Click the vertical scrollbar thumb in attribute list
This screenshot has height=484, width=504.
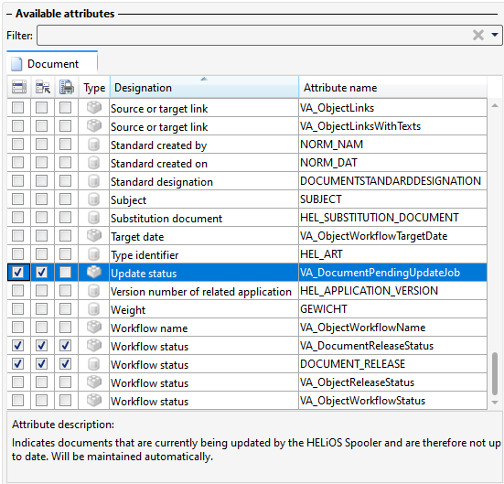point(495,373)
